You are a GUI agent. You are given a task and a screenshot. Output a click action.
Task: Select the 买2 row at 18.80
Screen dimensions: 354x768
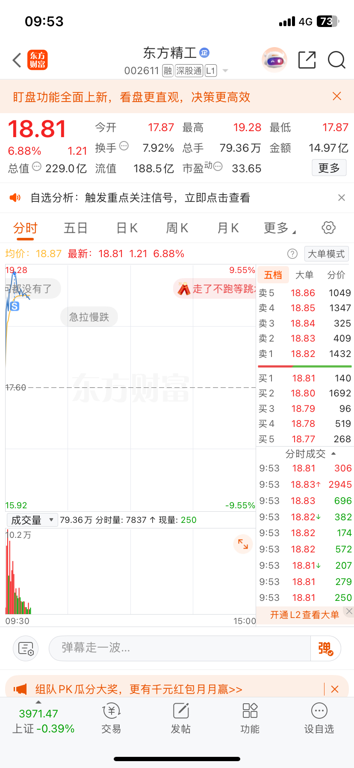coord(304,393)
